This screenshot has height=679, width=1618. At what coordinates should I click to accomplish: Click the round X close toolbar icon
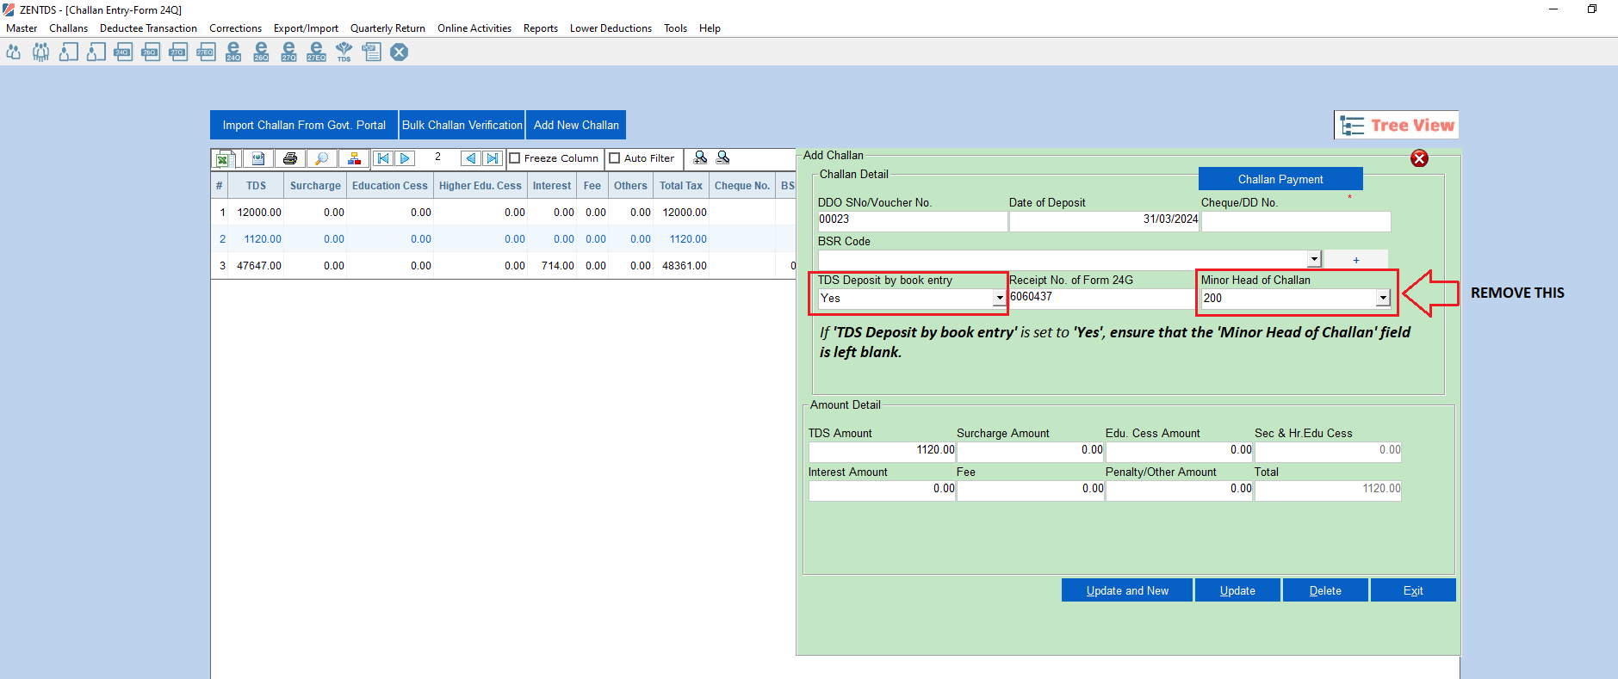coord(399,52)
